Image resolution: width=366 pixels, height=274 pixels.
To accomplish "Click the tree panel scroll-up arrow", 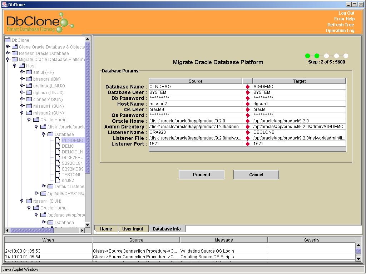I will [x=88, y=39].
